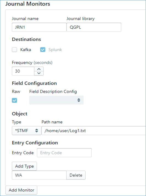Toggle the Raw field checkbox
146x196 pixels.
(x=15, y=100)
